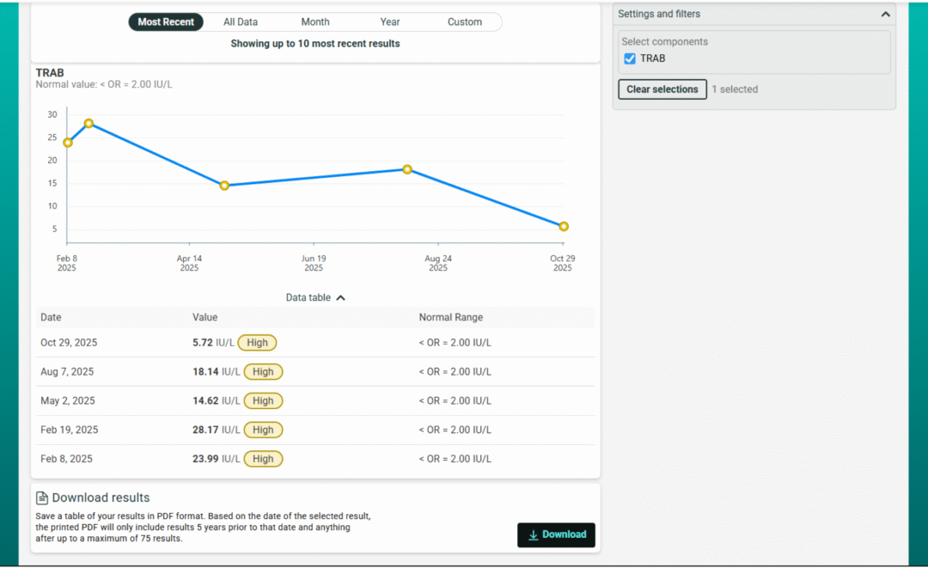928x580 pixels.
Task: Collapse the Data table chevron
Action: tap(340, 298)
